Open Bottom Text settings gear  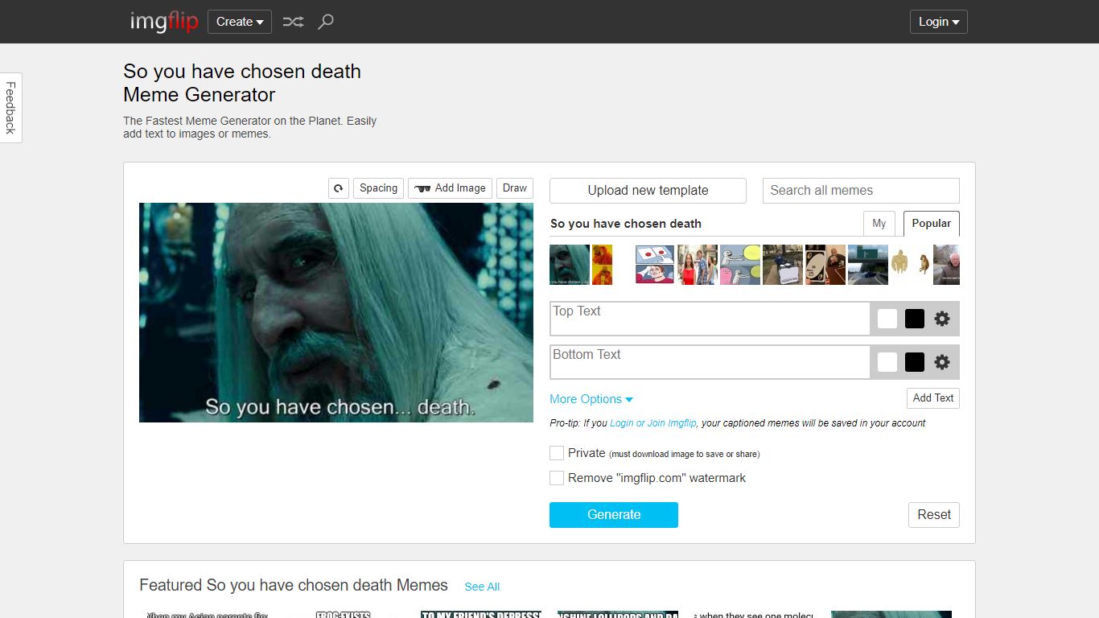click(942, 362)
